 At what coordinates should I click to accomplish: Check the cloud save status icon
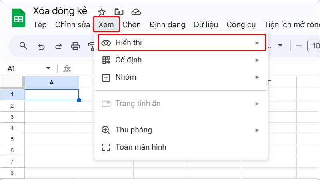click(136, 12)
